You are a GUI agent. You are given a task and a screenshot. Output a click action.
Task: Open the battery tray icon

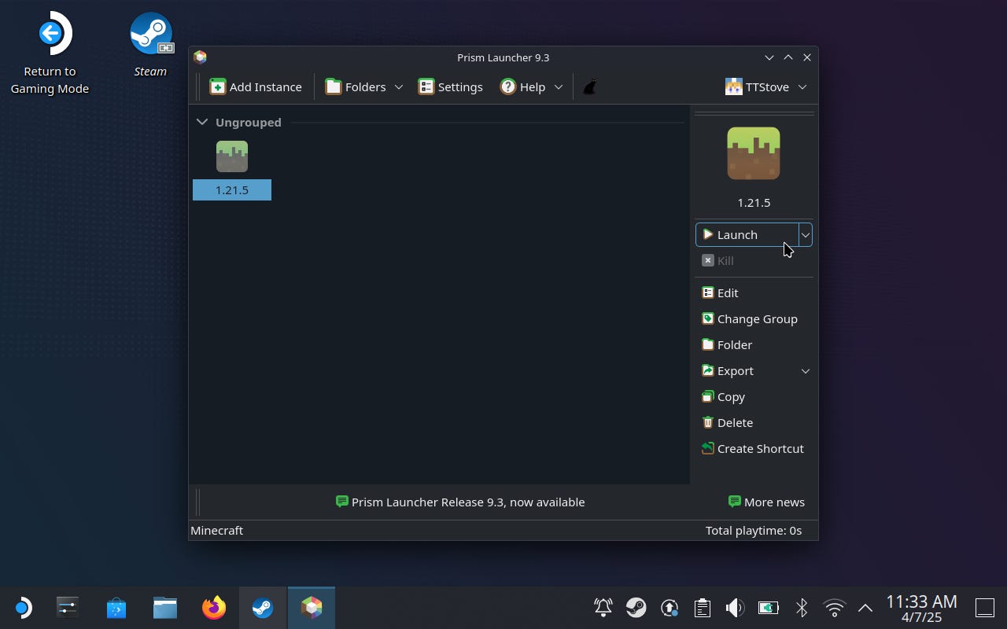click(769, 607)
